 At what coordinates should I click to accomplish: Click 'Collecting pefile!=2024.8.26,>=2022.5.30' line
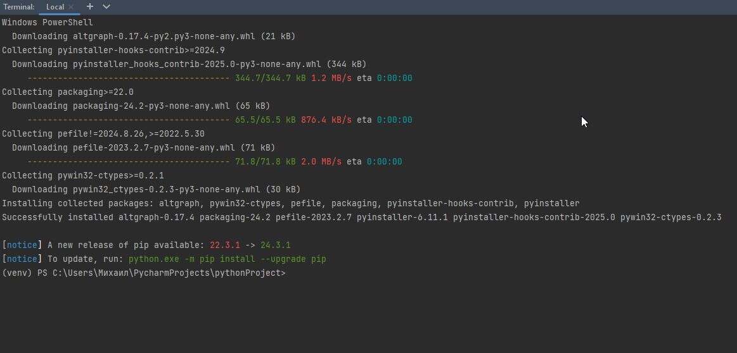point(103,133)
